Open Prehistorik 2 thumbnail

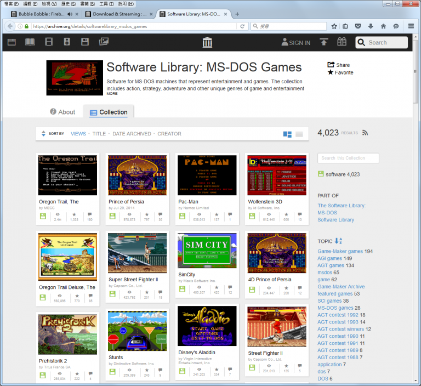pyautogui.click(x=67, y=334)
